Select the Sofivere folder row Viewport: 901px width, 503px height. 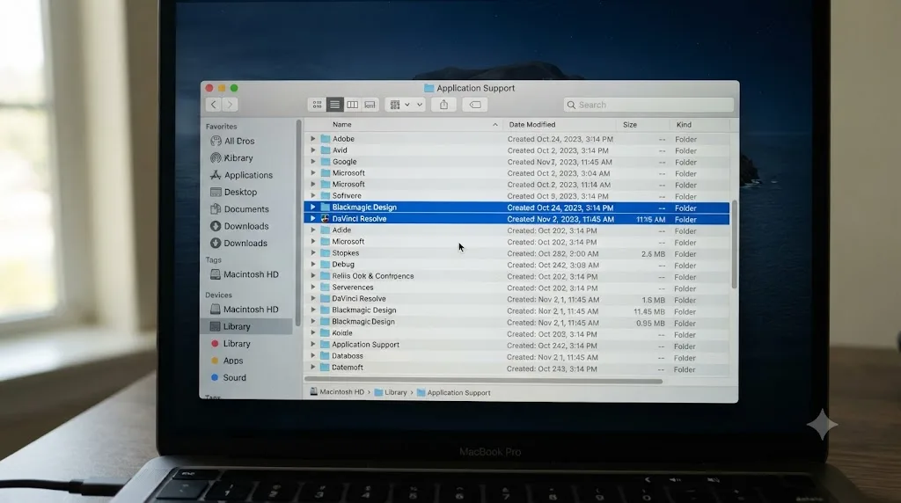[516, 196]
